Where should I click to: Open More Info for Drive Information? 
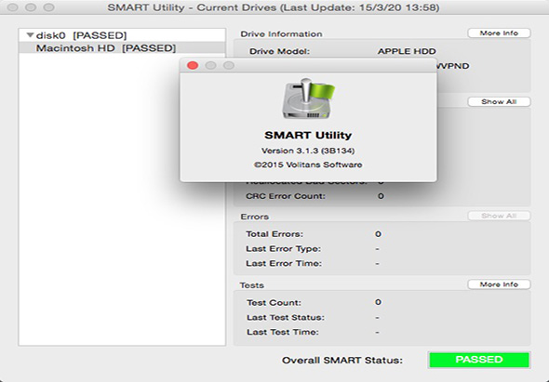pos(499,33)
